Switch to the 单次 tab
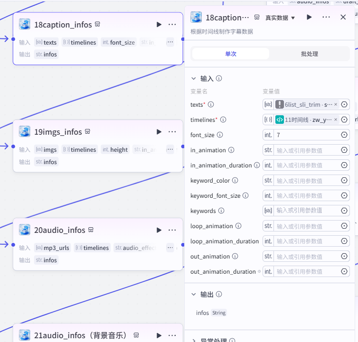The height and width of the screenshot is (342, 358). (x=231, y=54)
